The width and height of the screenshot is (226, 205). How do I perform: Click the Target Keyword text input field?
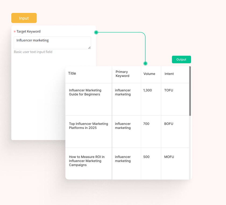(x=52, y=43)
